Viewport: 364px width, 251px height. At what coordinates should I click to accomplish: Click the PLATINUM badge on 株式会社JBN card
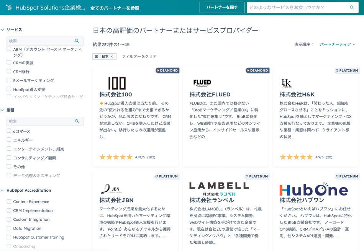coord(167,176)
